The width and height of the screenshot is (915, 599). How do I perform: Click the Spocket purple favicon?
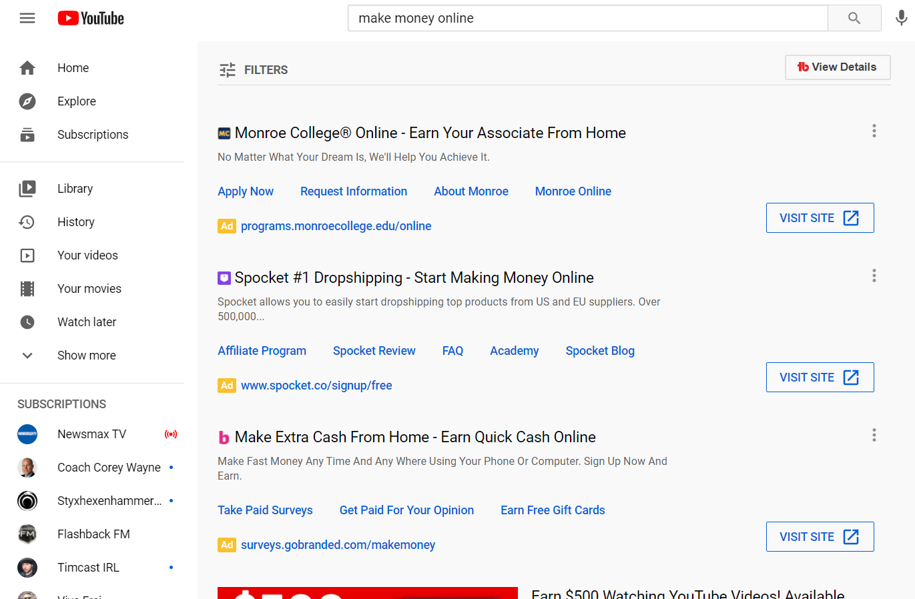point(224,278)
